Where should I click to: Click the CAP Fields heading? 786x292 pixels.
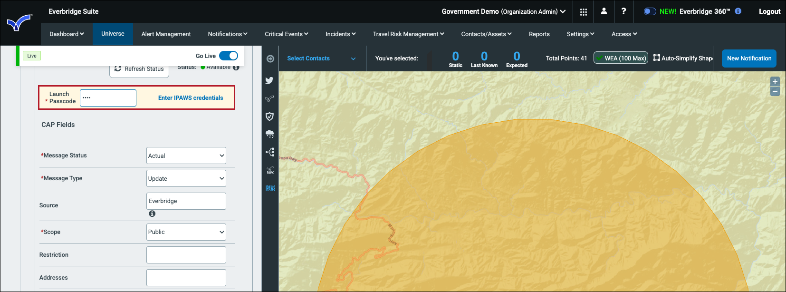point(58,125)
